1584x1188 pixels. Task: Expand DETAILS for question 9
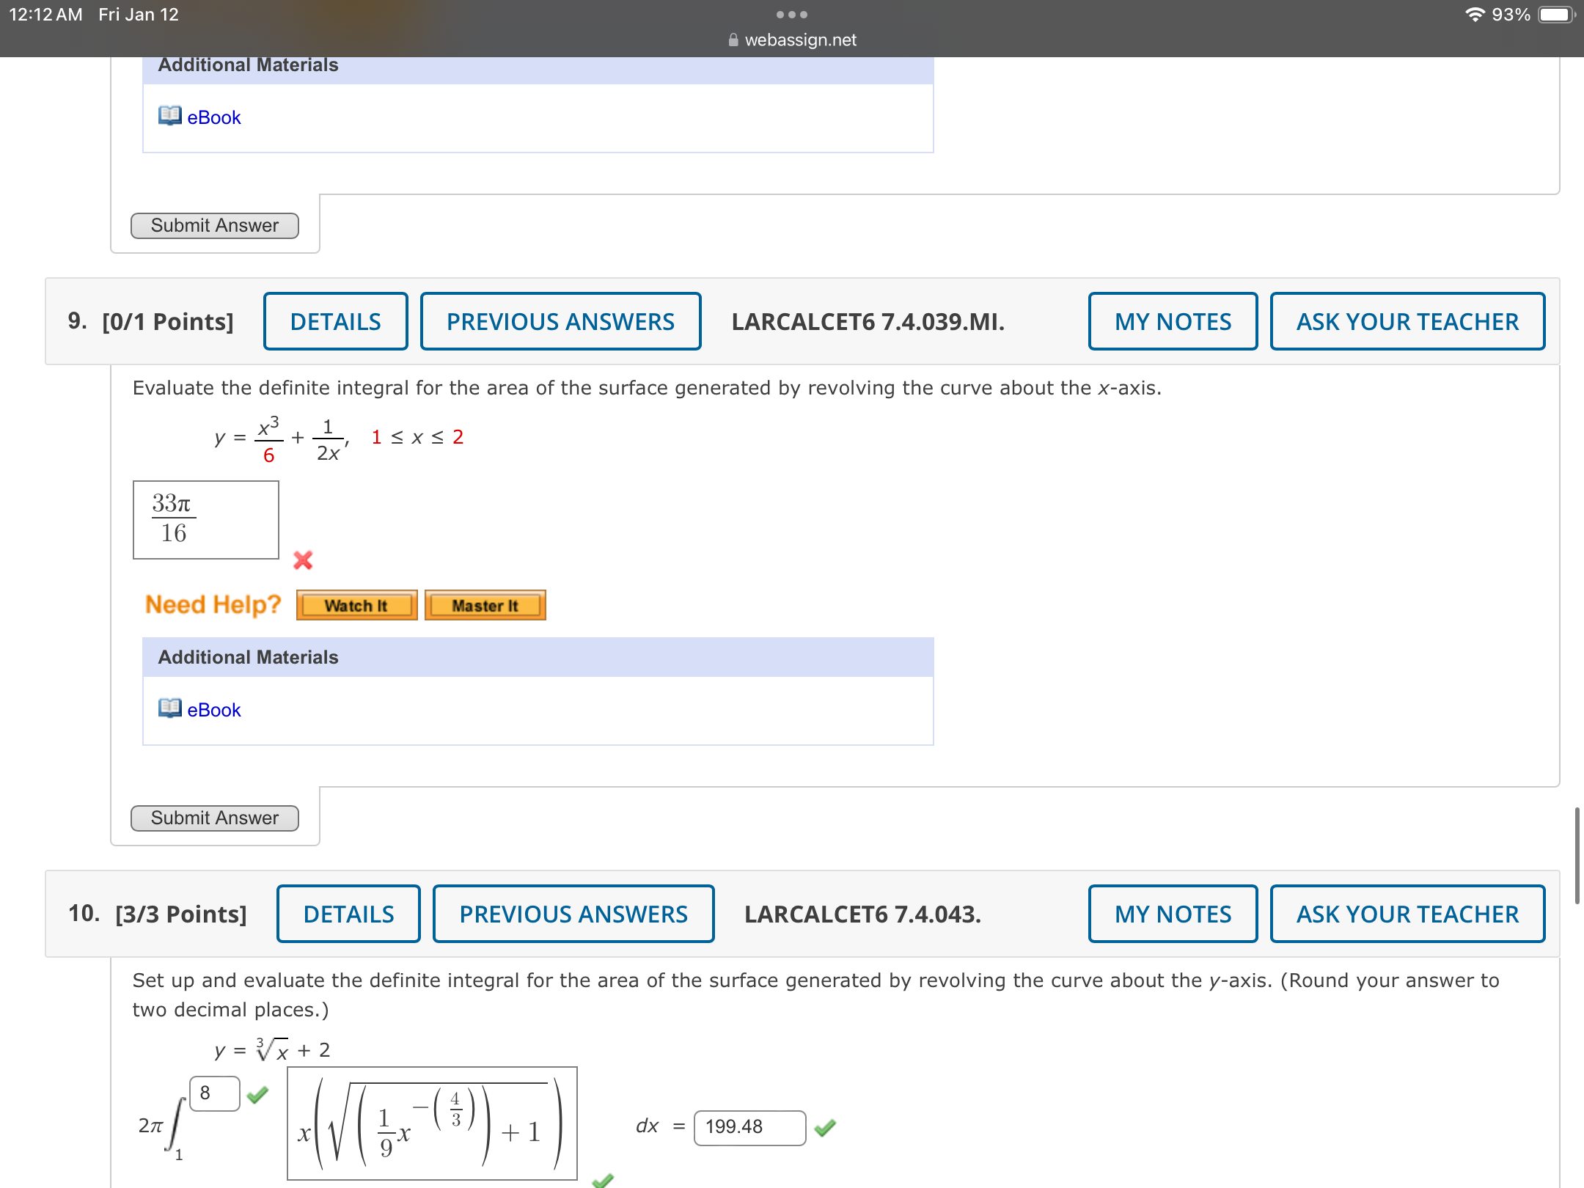[335, 321]
